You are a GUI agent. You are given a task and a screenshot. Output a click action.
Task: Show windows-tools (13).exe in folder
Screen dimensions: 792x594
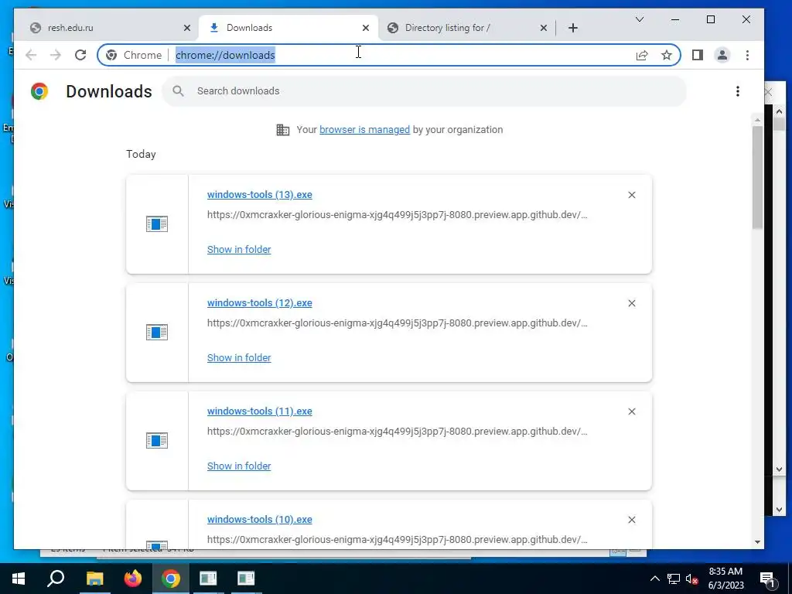tap(239, 250)
